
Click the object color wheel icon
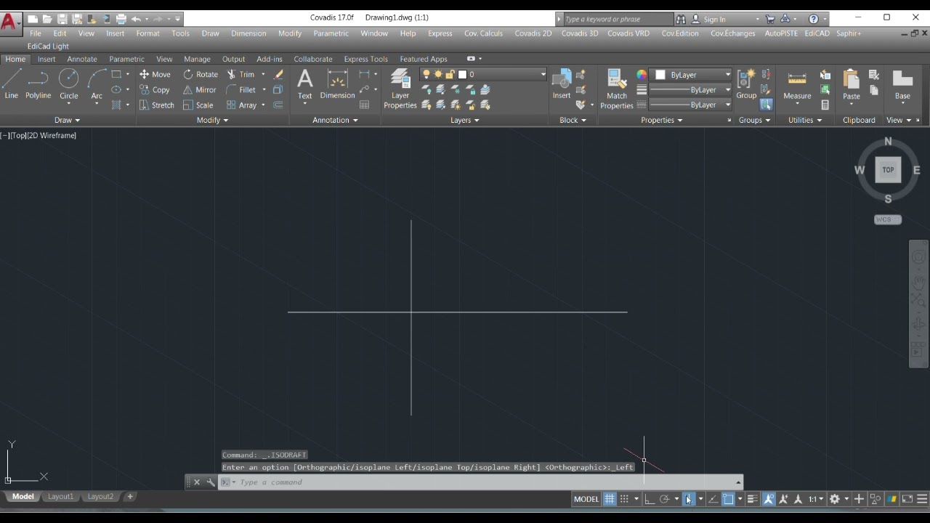642,75
